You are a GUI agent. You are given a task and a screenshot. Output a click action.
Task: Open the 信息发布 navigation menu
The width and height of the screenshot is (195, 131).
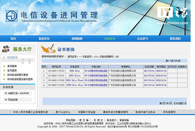[44, 38]
